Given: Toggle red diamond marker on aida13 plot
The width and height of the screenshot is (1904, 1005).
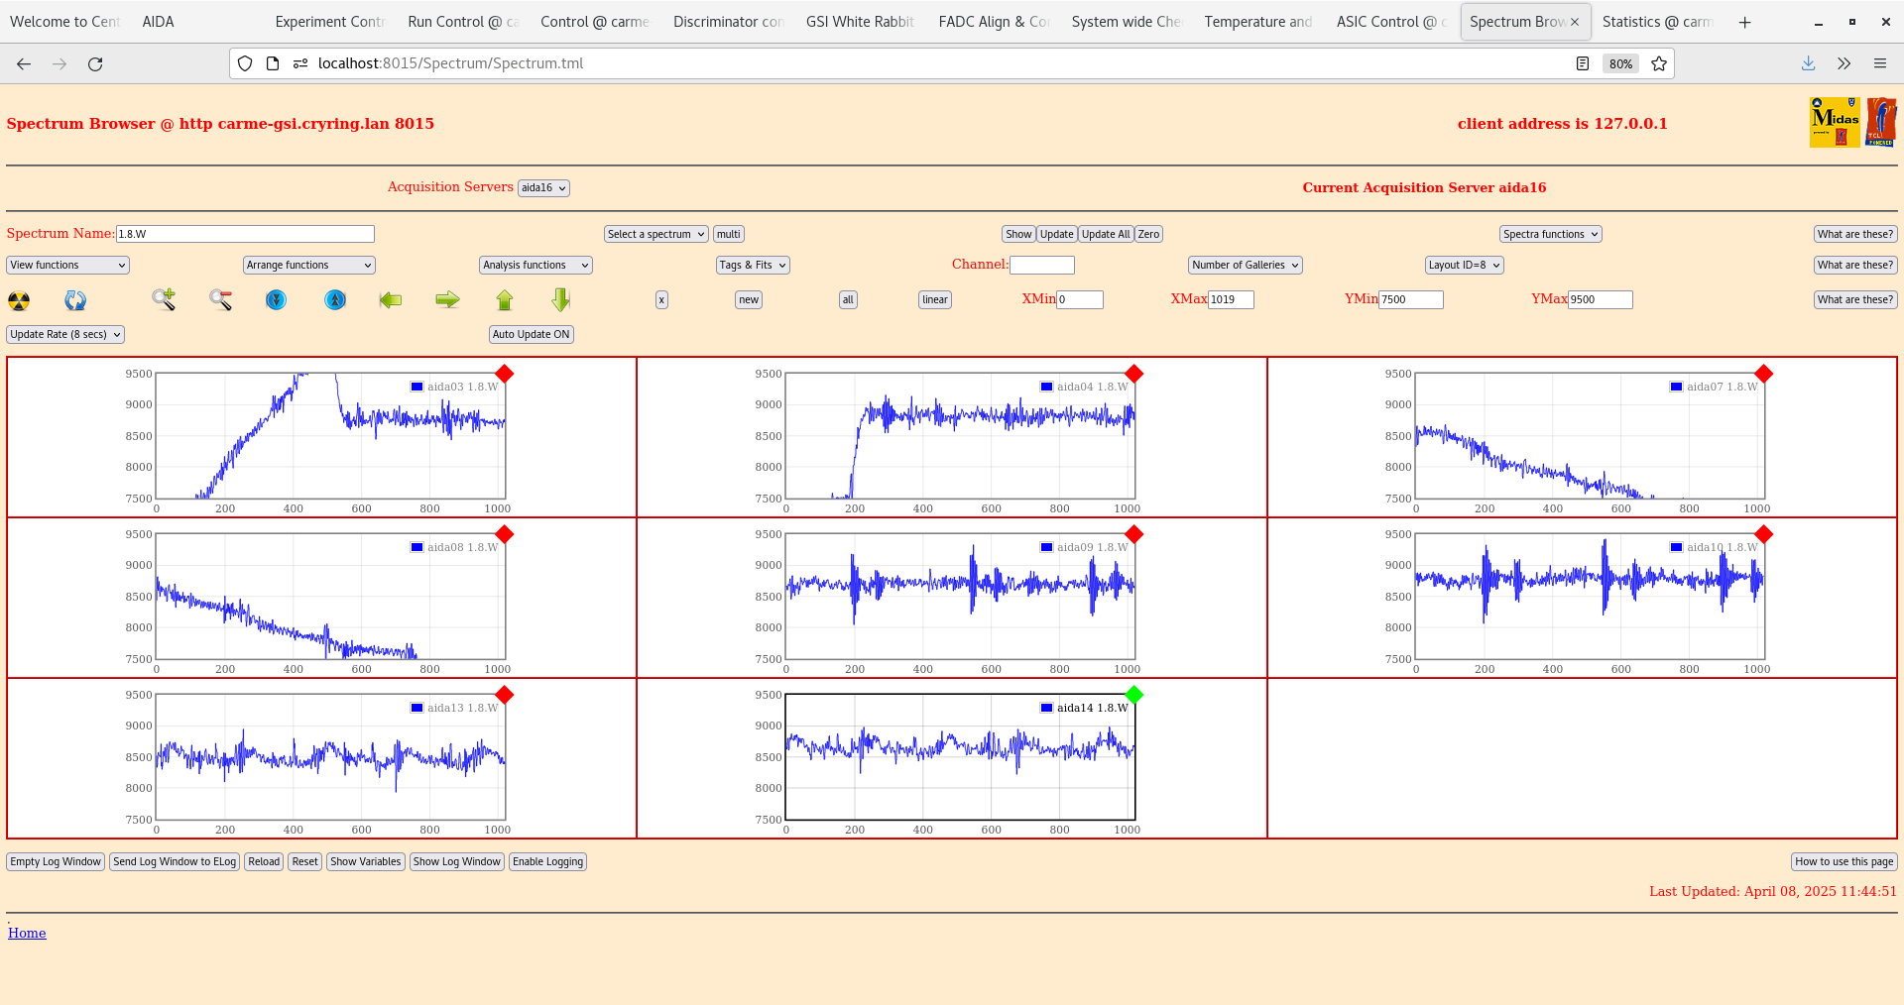Looking at the screenshot, I should (x=505, y=695).
